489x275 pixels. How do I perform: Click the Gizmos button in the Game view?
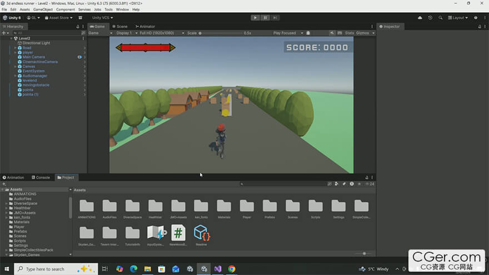[364, 33]
